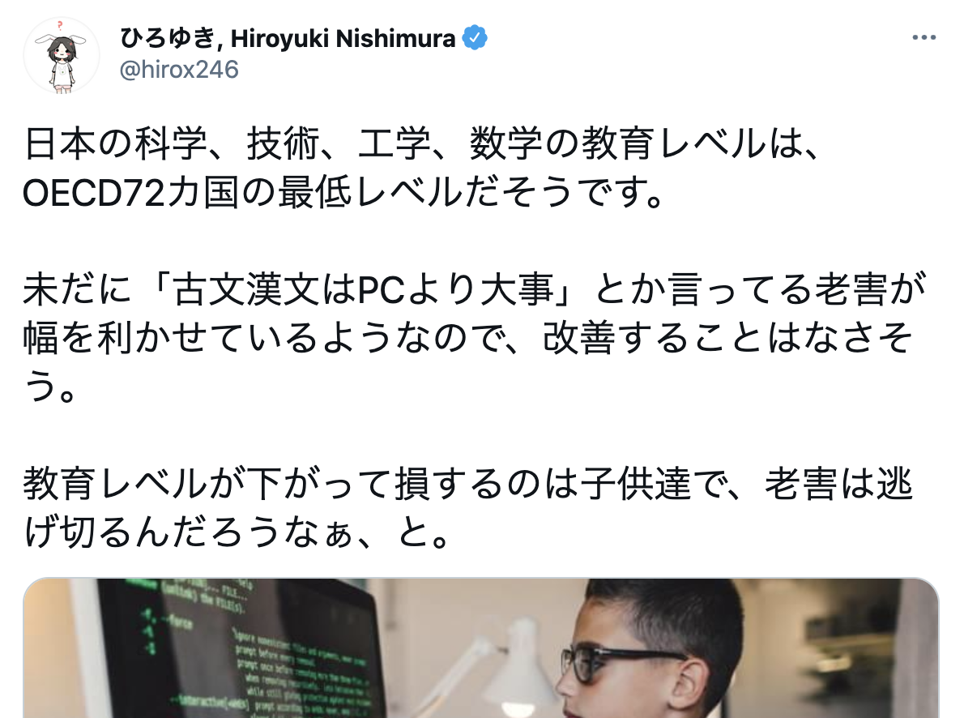Click the line starting 教育レベルが下がって
964x718 pixels.
(468, 484)
